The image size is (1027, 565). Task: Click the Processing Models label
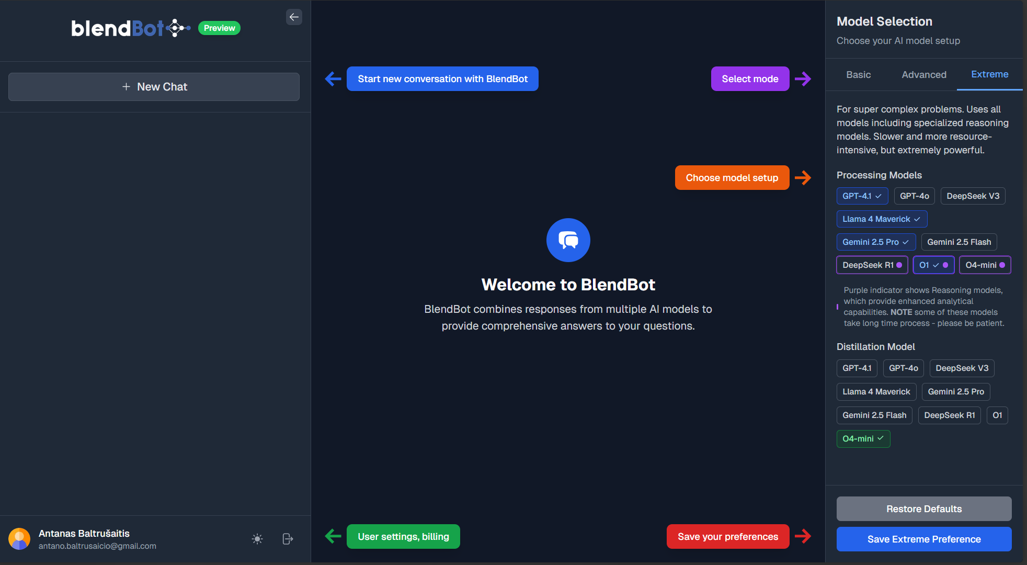pyautogui.click(x=879, y=175)
